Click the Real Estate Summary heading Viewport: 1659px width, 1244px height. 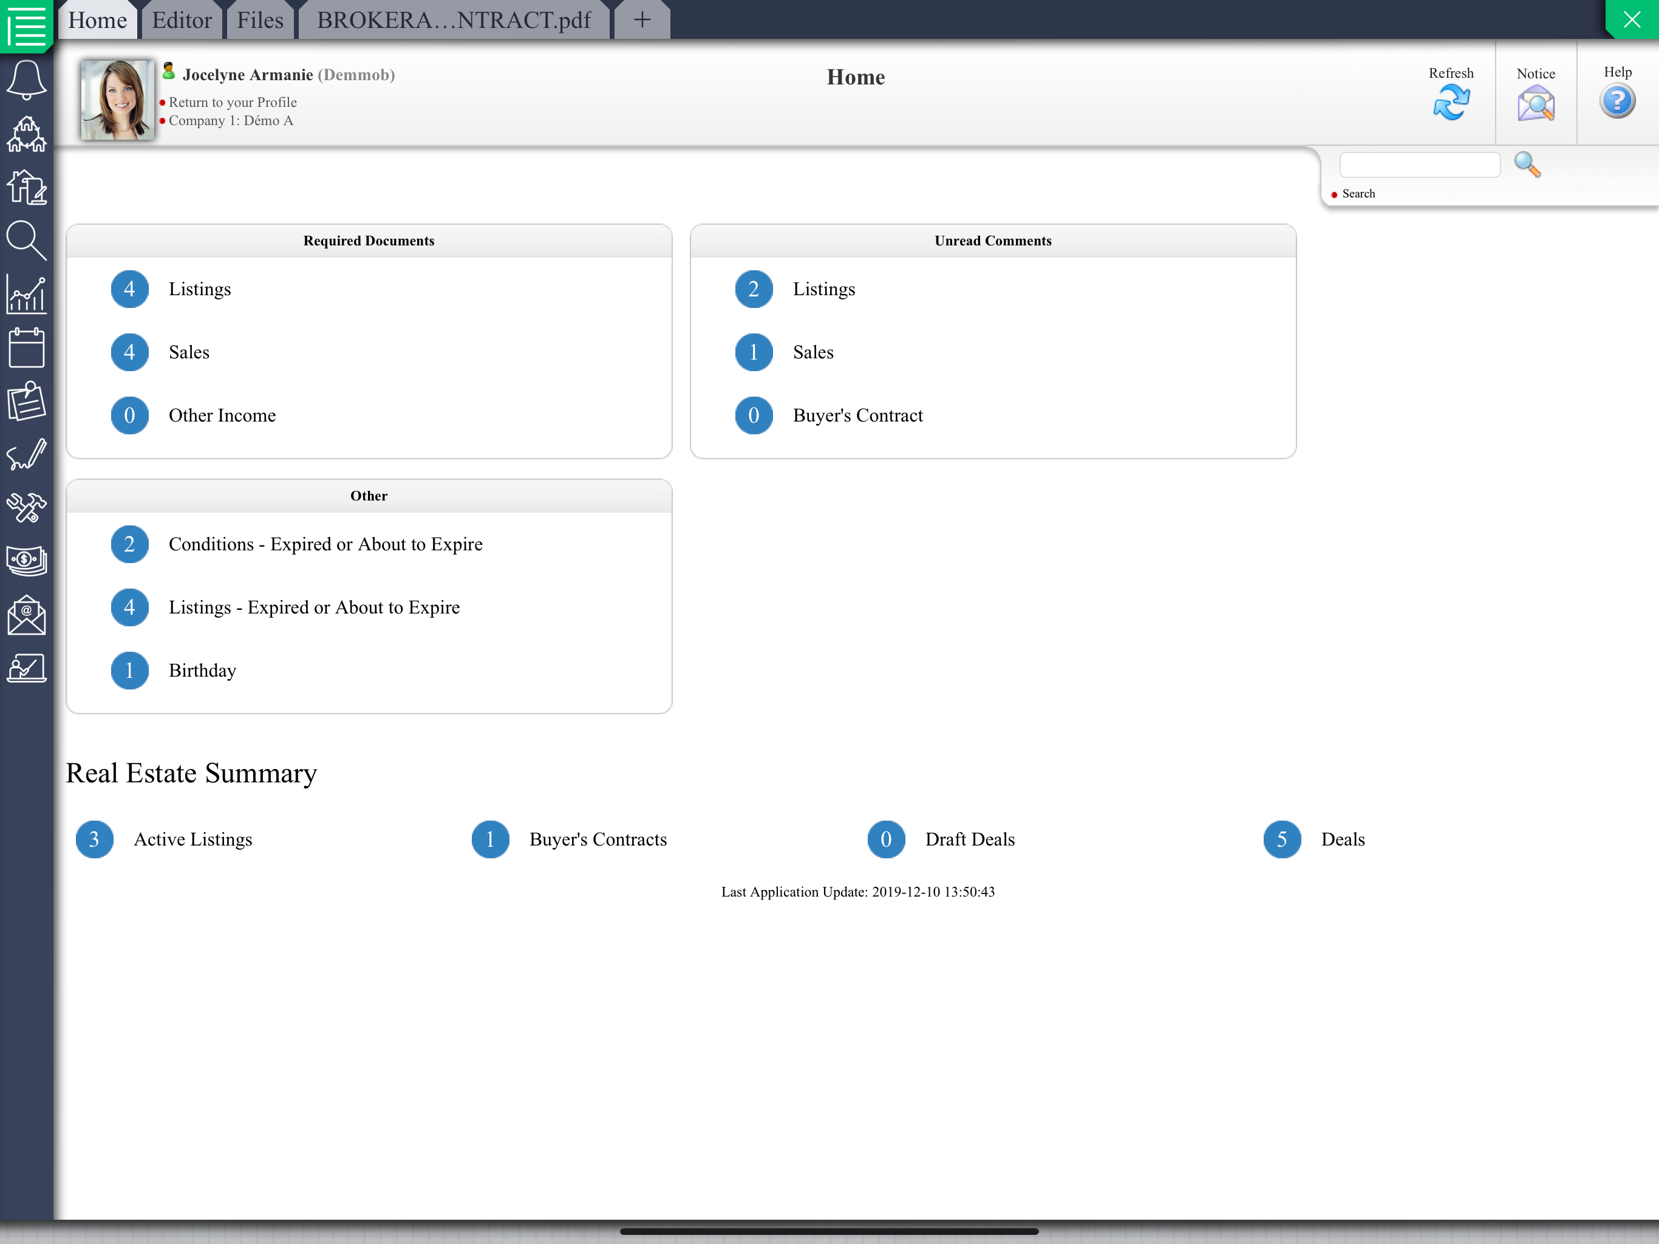pos(191,774)
